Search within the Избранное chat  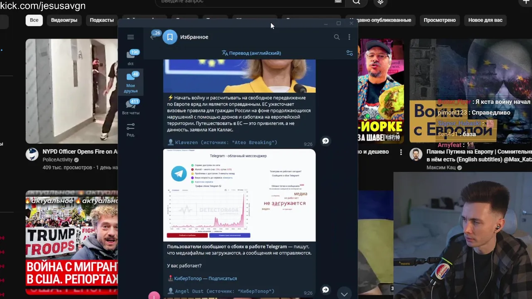(337, 37)
